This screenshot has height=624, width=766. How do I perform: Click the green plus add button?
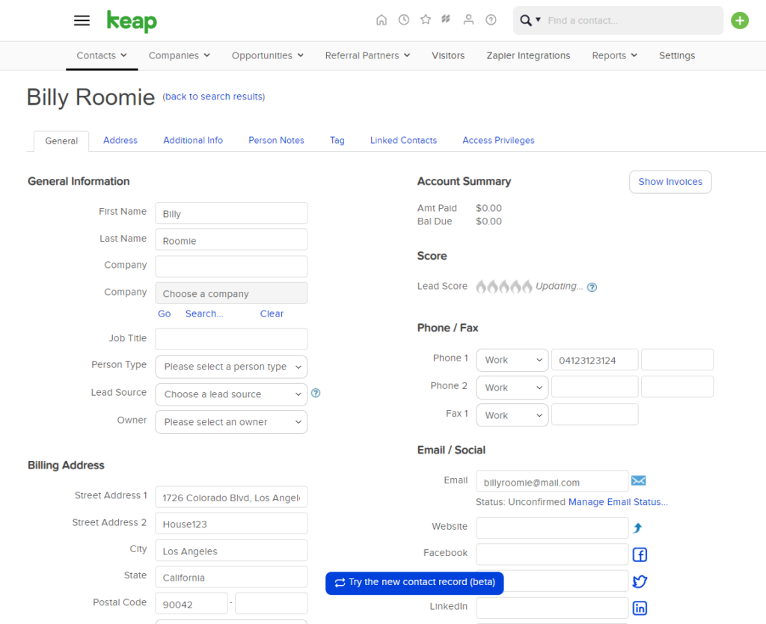pos(740,20)
